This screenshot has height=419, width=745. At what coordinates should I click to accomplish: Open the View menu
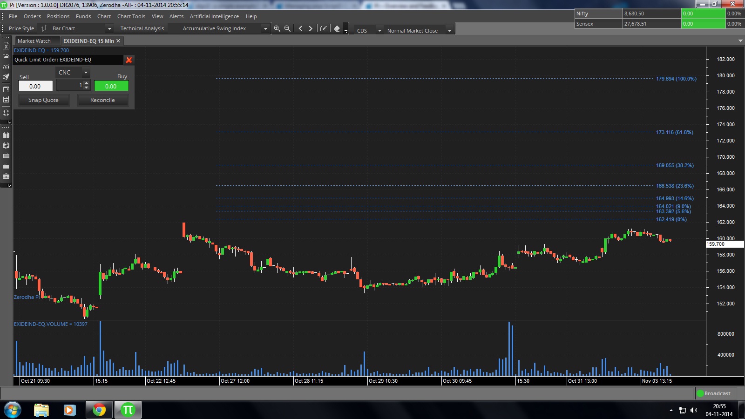(157, 16)
